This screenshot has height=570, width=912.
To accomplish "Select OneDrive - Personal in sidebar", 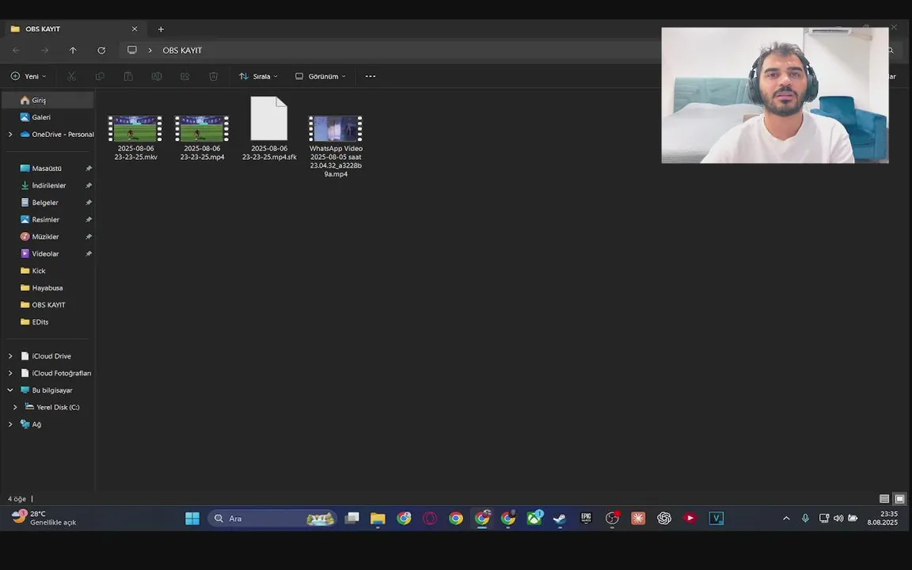I will coord(56,135).
